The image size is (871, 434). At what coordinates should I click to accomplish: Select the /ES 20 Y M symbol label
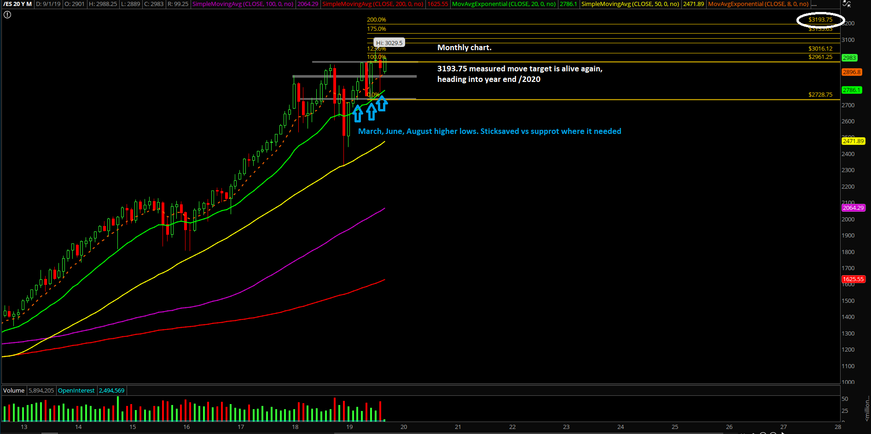click(17, 4)
